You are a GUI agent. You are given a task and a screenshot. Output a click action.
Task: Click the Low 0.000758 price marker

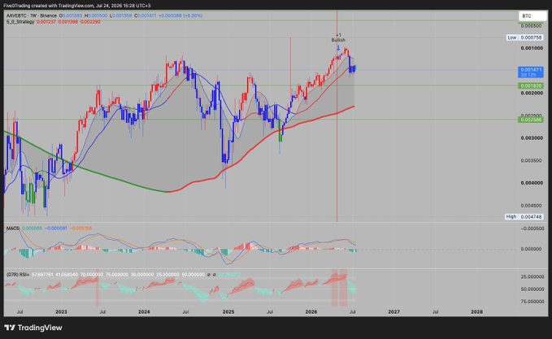pos(525,37)
